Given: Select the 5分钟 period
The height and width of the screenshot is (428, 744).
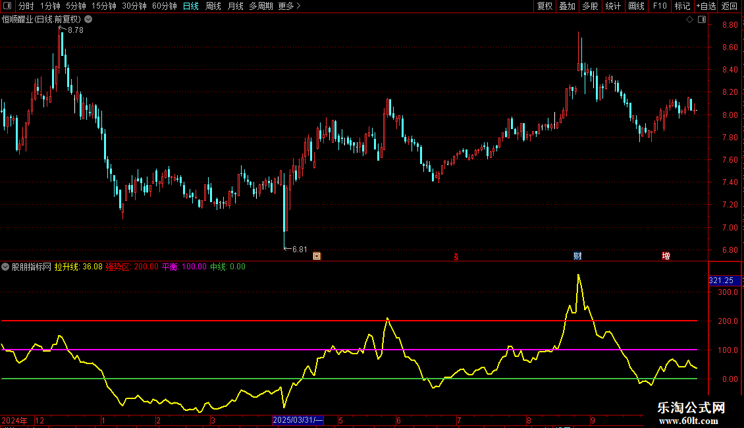Looking at the screenshot, I should click(76, 6).
